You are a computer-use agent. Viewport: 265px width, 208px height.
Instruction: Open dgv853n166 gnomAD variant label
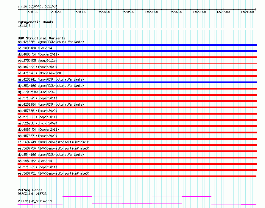coord(51,86)
